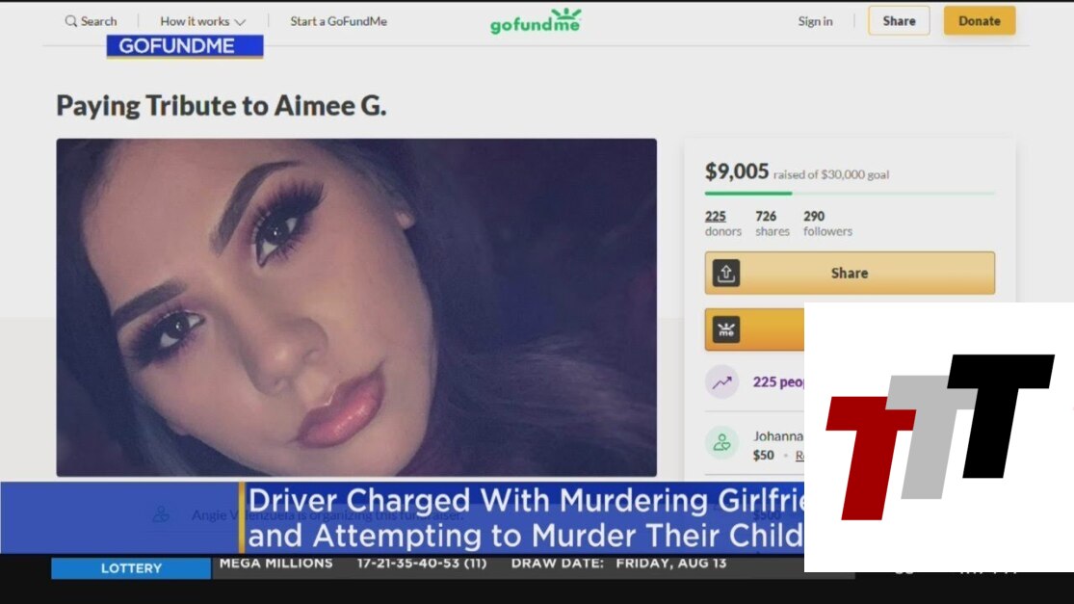Click the magnifying glass search icon
This screenshot has width=1074, height=604.
tap(70, 21)
